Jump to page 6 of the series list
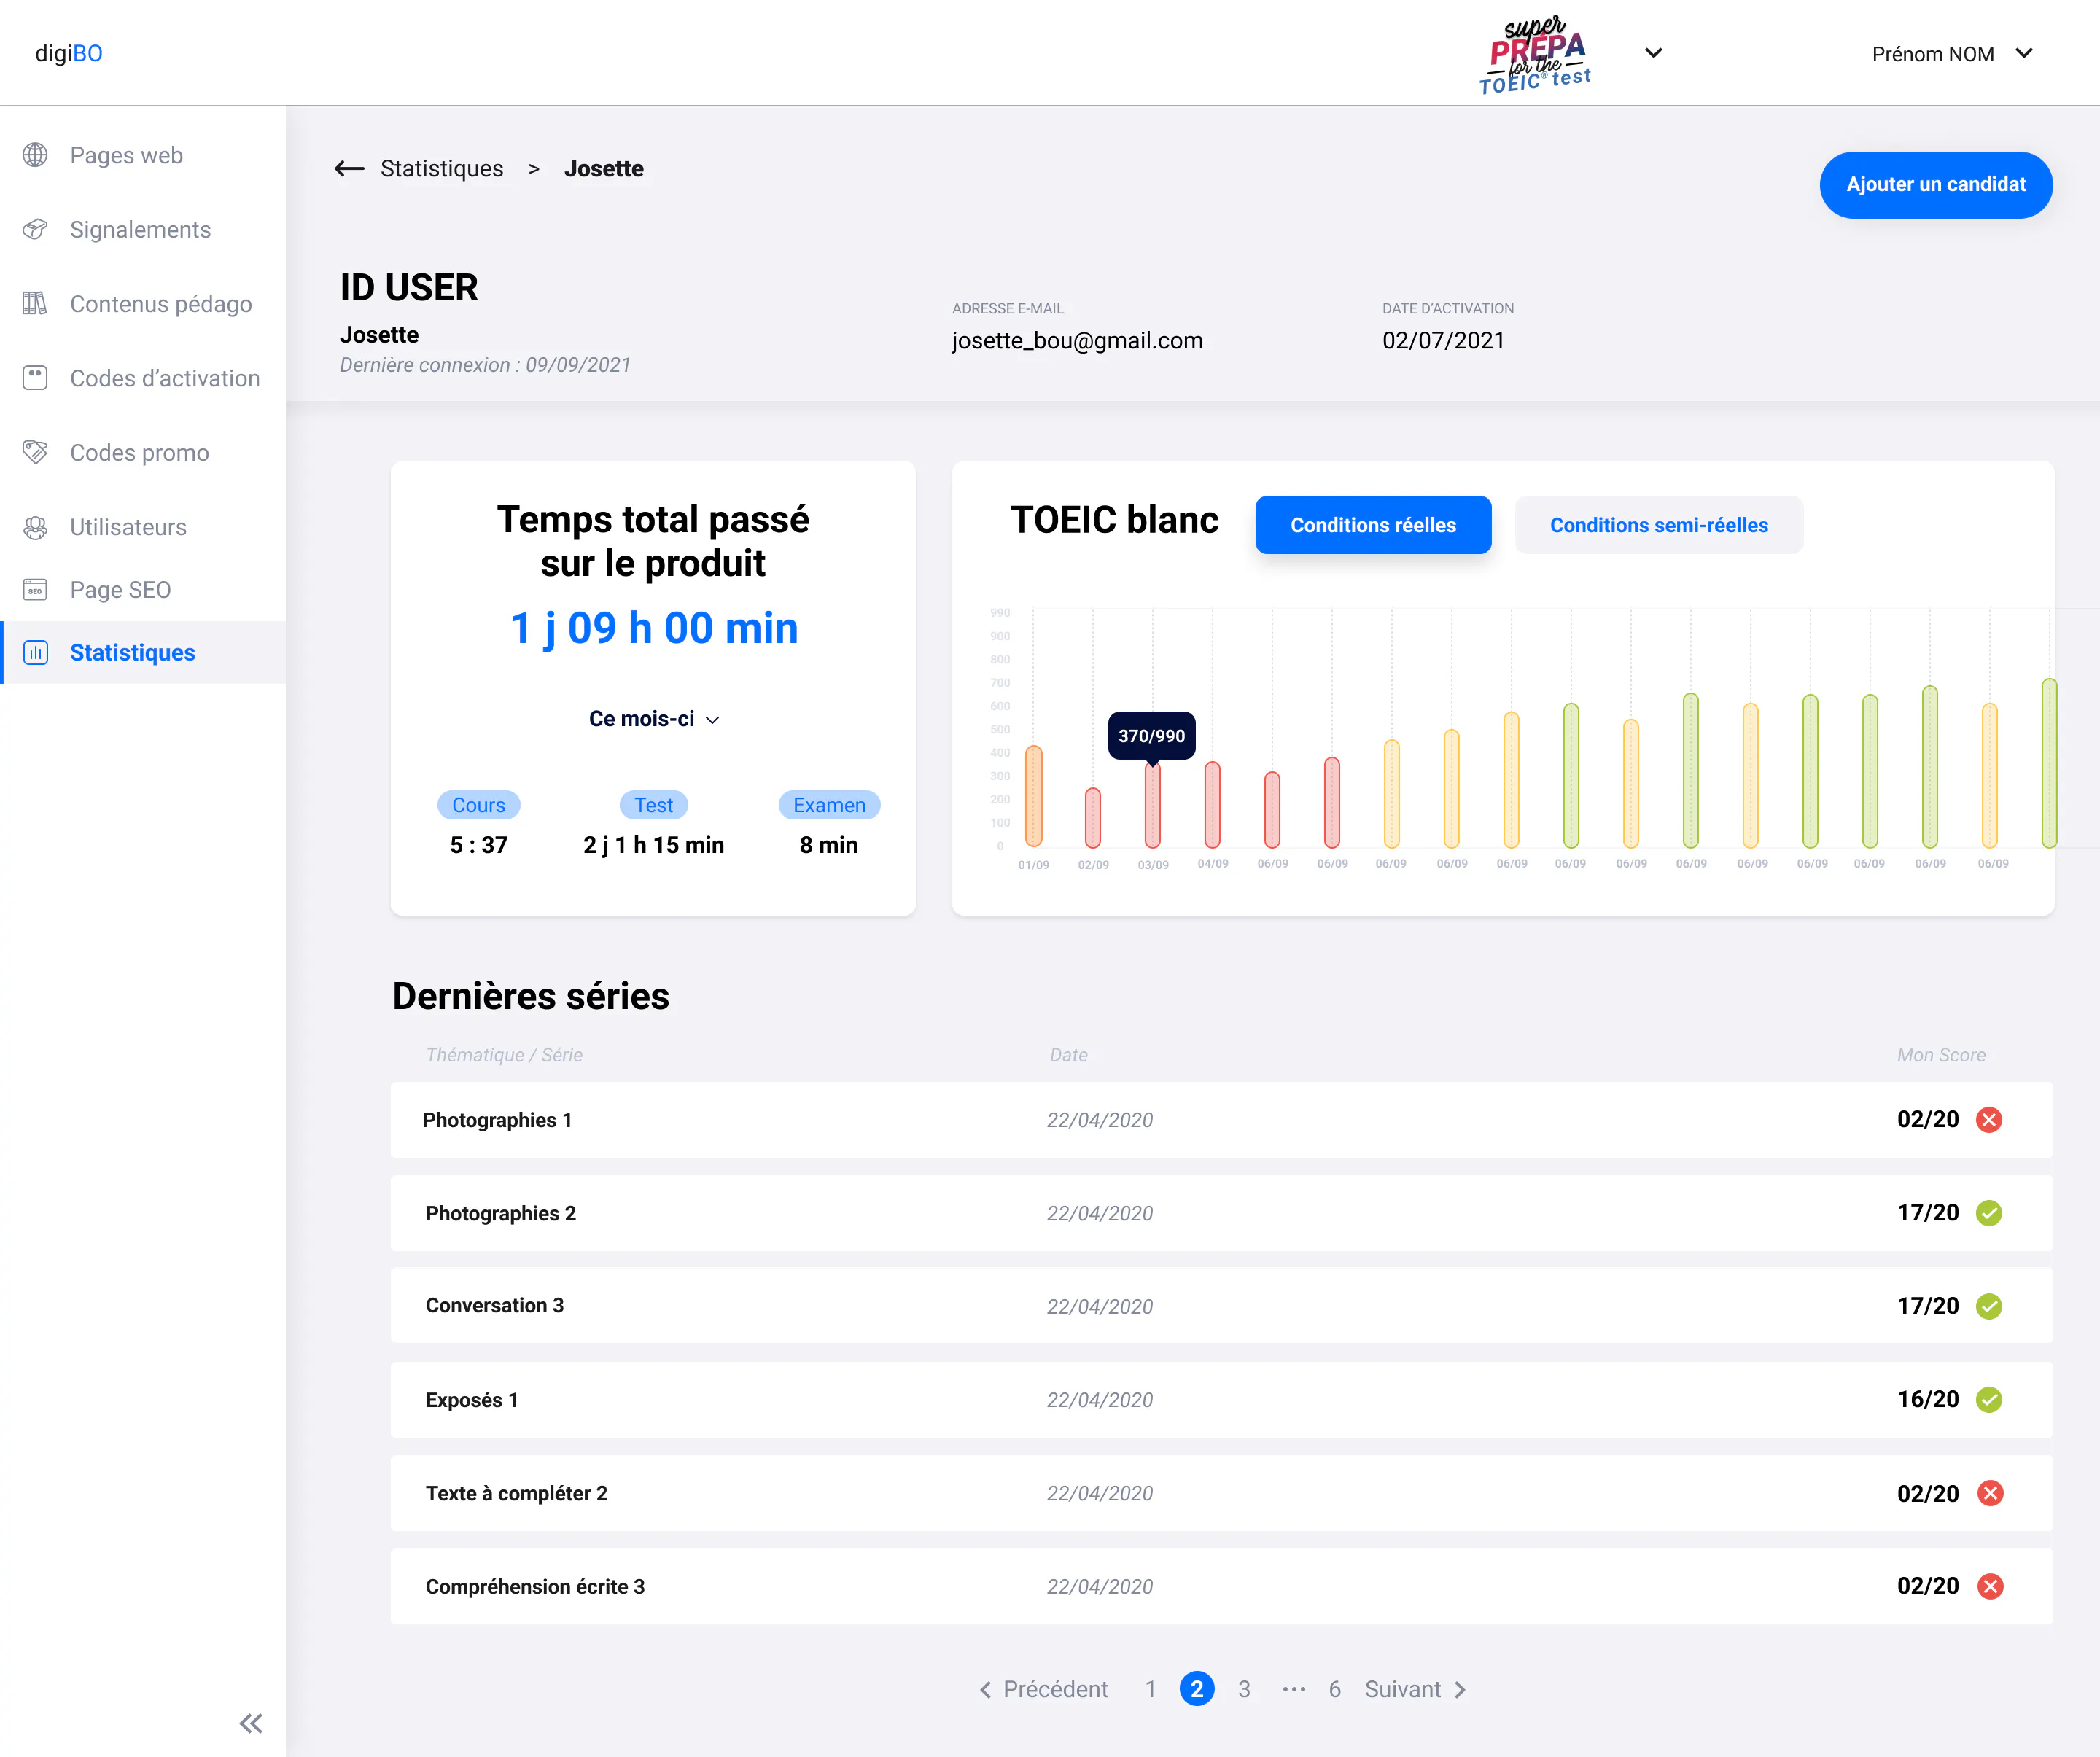The height and width of the screenshot is (1757, 2100). [1334, 1689]
